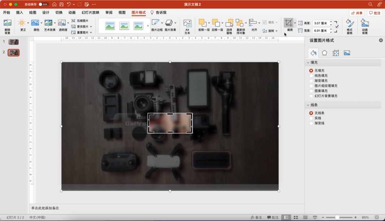Screen dimensions: 385x221
Task: Collapse the Fill (填充) section
Action: pyautogui.click(x=308, y=63)
